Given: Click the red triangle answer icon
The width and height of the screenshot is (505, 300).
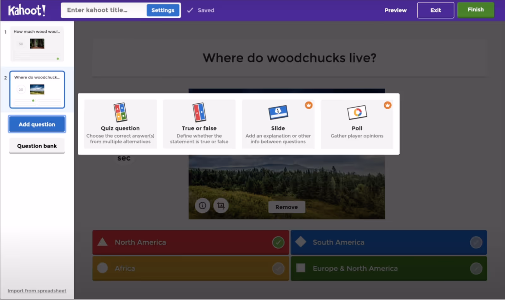Looking at the screenshot, I should click(x=103, y=242).
